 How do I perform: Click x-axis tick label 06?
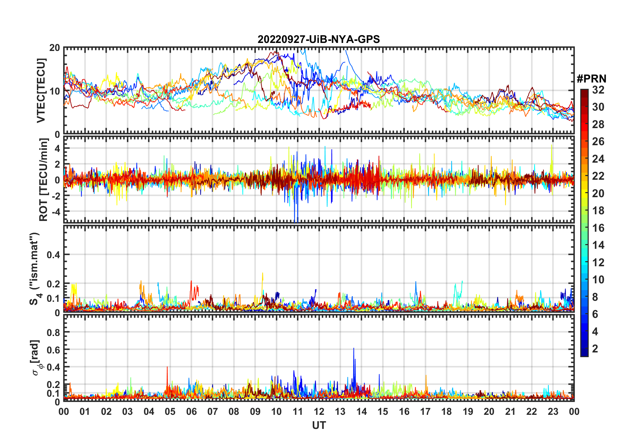tap(191, 411)
